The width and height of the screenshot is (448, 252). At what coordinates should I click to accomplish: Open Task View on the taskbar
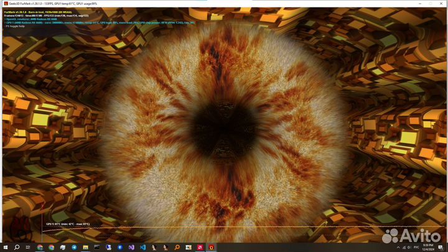click(x=28, y=247)
